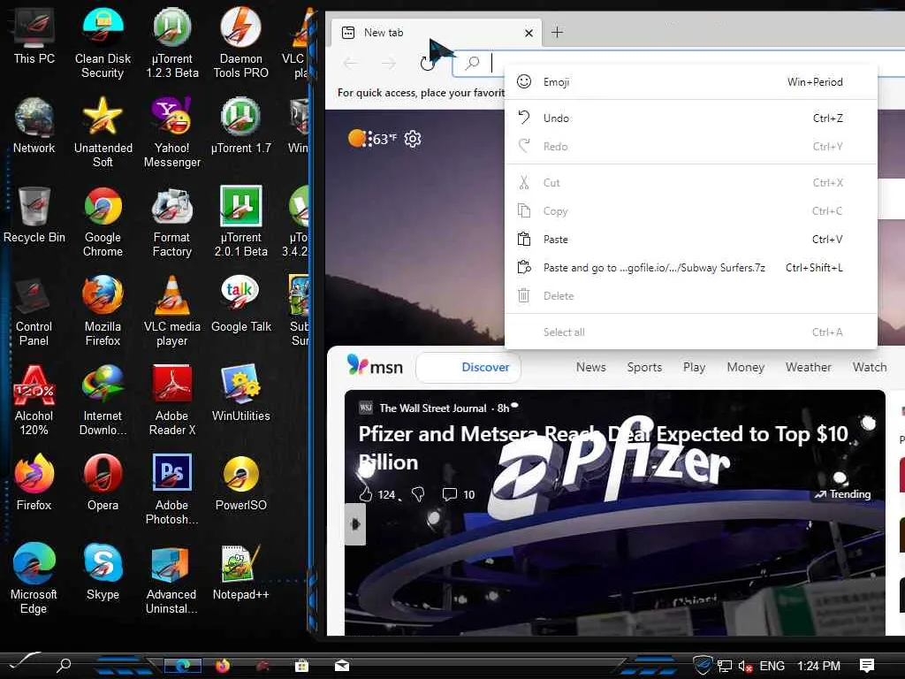905x679 pixels.
Task: Launch Yahoo! Messenger shortcut
Action: tap(172, 132)
